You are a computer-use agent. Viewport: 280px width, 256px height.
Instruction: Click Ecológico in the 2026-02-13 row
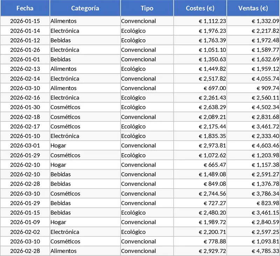[x=133, y=69]
